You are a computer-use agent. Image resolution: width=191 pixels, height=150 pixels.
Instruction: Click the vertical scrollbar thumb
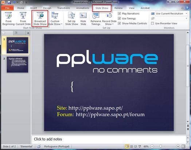tap(188, 66)
